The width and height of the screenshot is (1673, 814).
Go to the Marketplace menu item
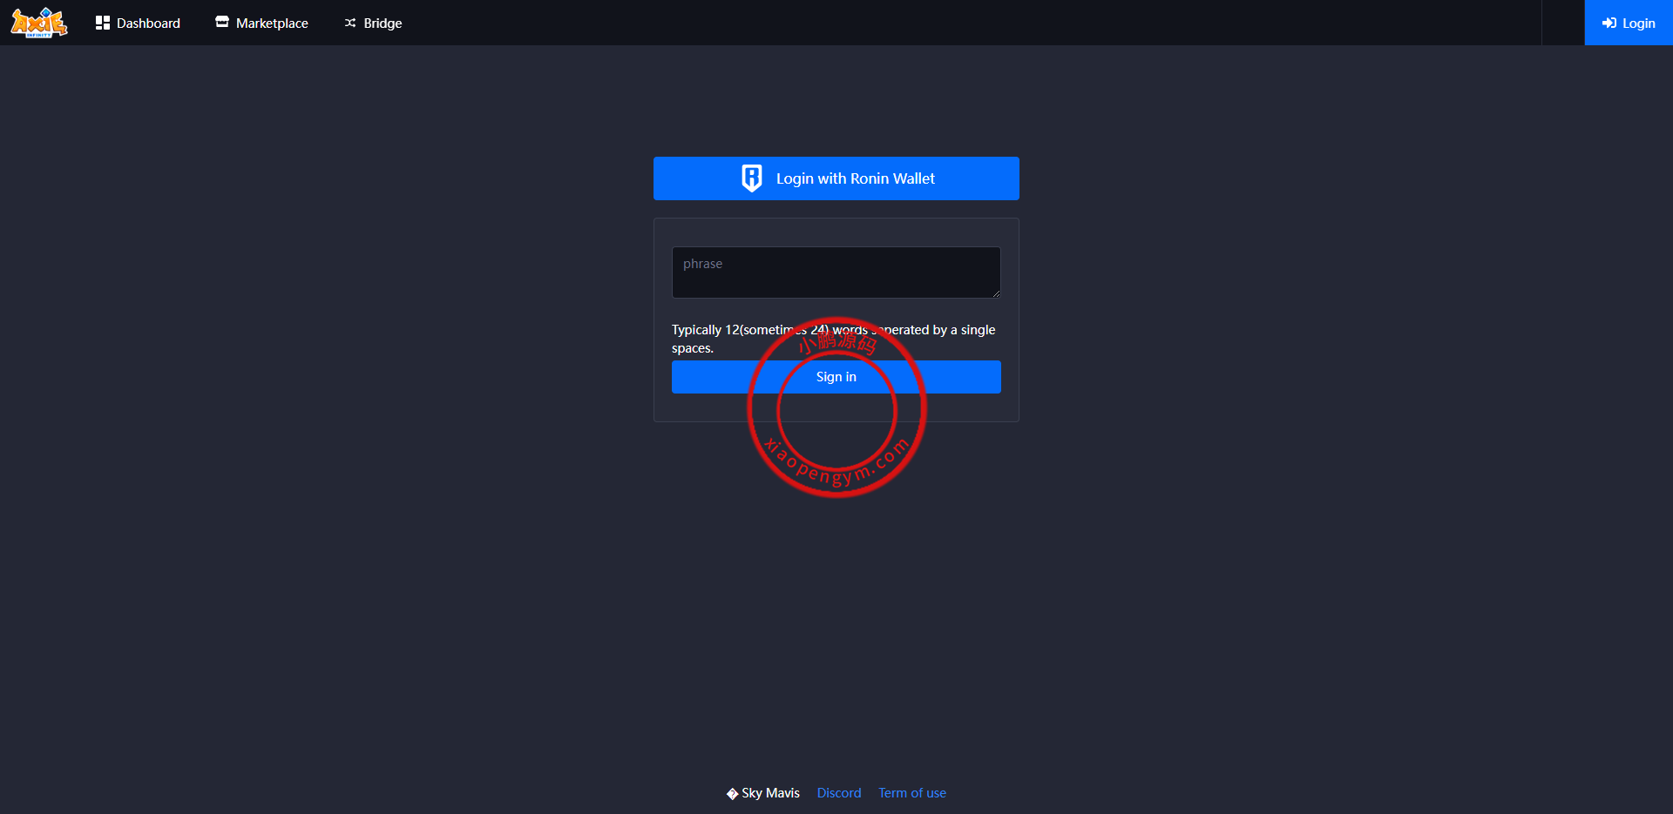272,24
